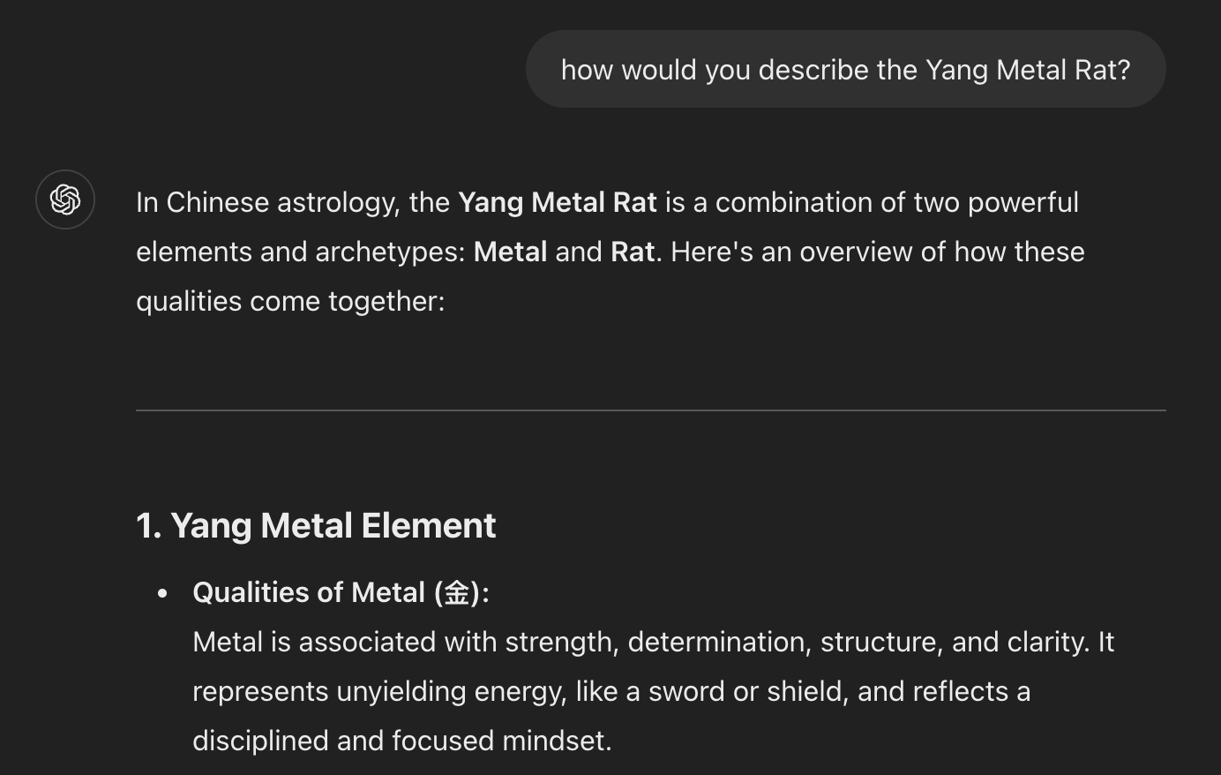Click the Chinese character 金 in the bullet
The height and width of the screenshot is (775, 1221).
pos(456,592)
